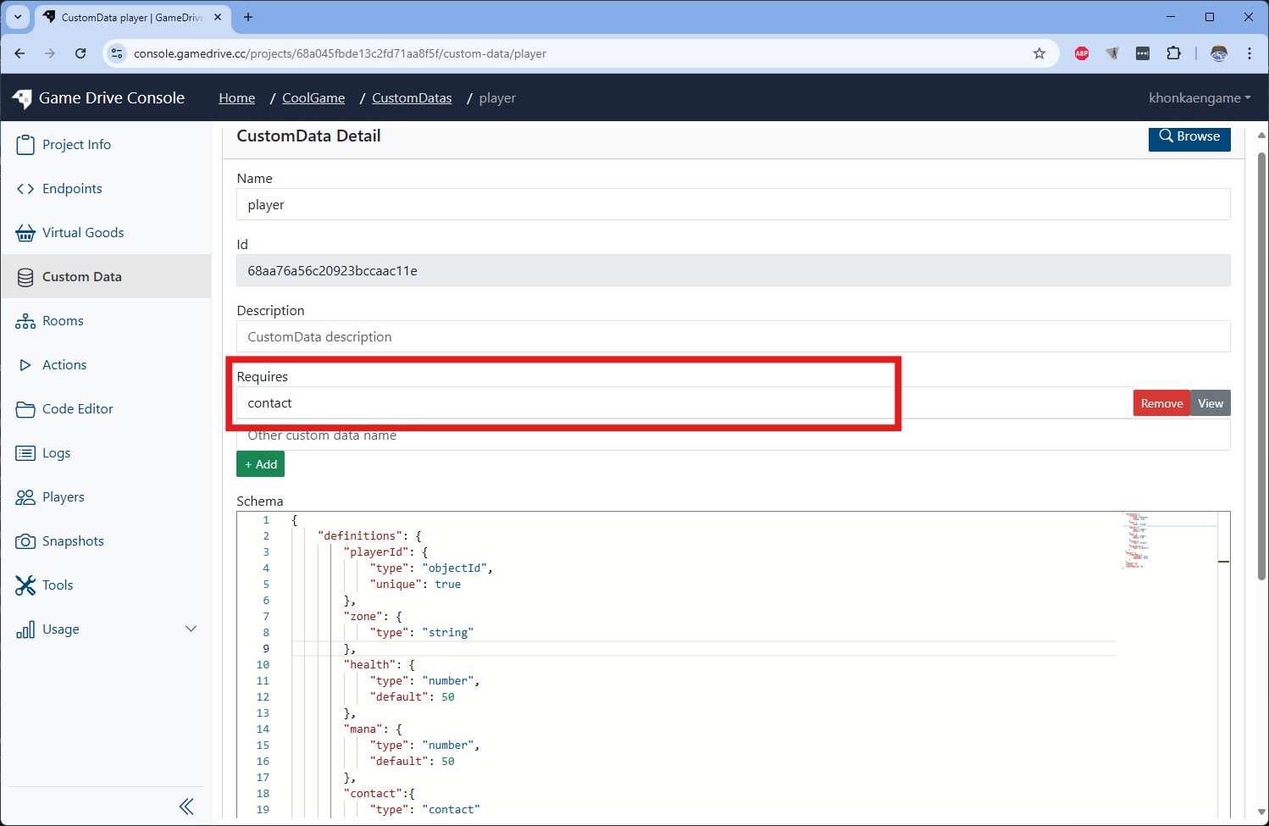Open the Chrome three-dot menu

pos(1250,53)
